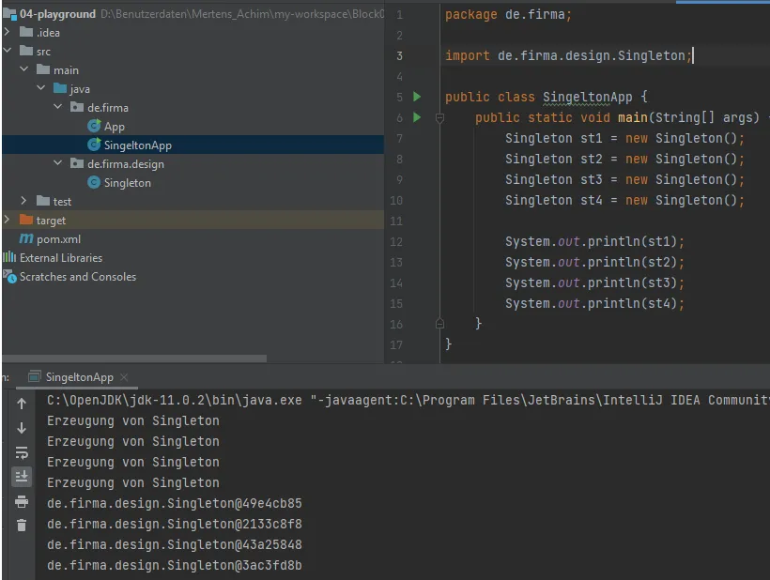
Task: Click the project tree horizontal scrollbar
Action: click(x=134, y=359)
